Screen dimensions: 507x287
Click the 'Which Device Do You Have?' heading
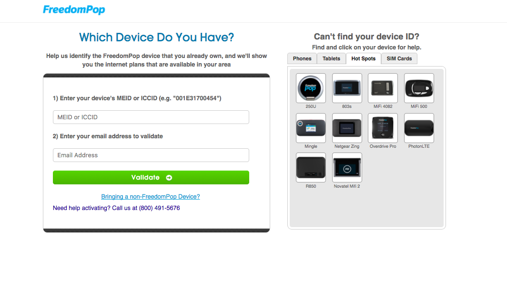tap(156, 38)
